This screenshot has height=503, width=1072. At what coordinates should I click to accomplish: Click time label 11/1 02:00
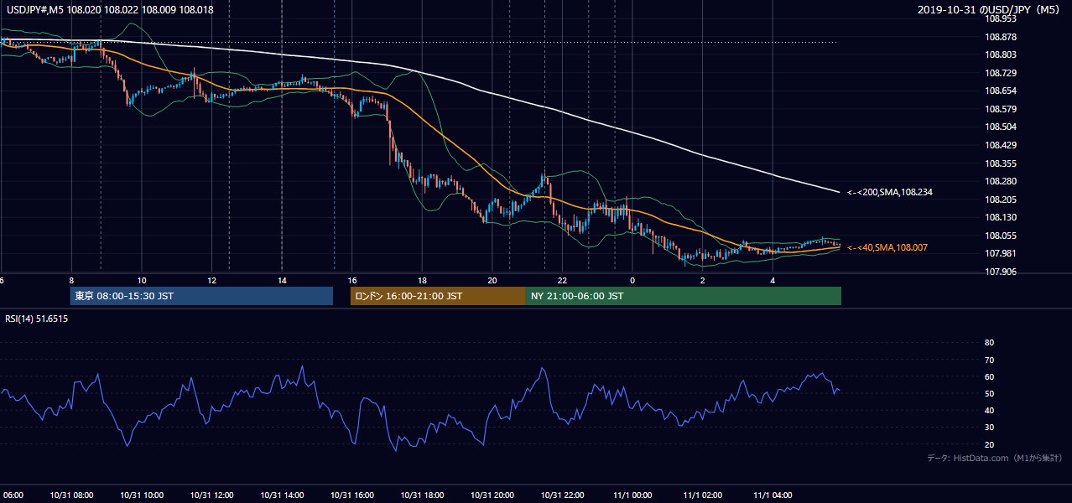pyautogui.click(x=702, y=495)
